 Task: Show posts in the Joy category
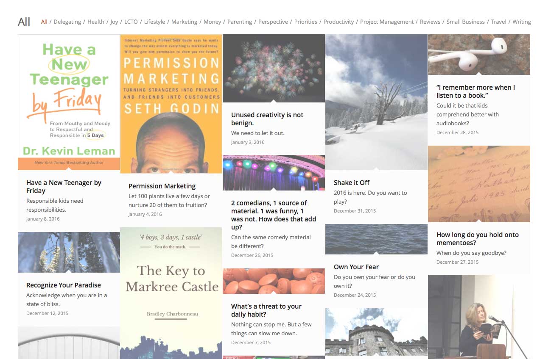tap(114, 22)
